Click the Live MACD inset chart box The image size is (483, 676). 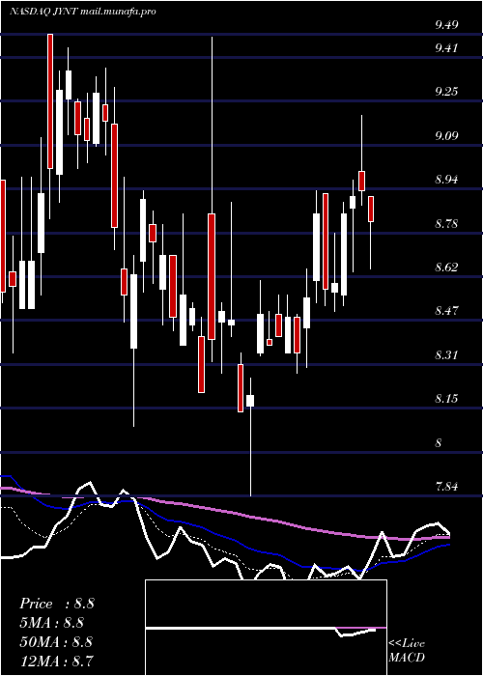tap(266, 628)
